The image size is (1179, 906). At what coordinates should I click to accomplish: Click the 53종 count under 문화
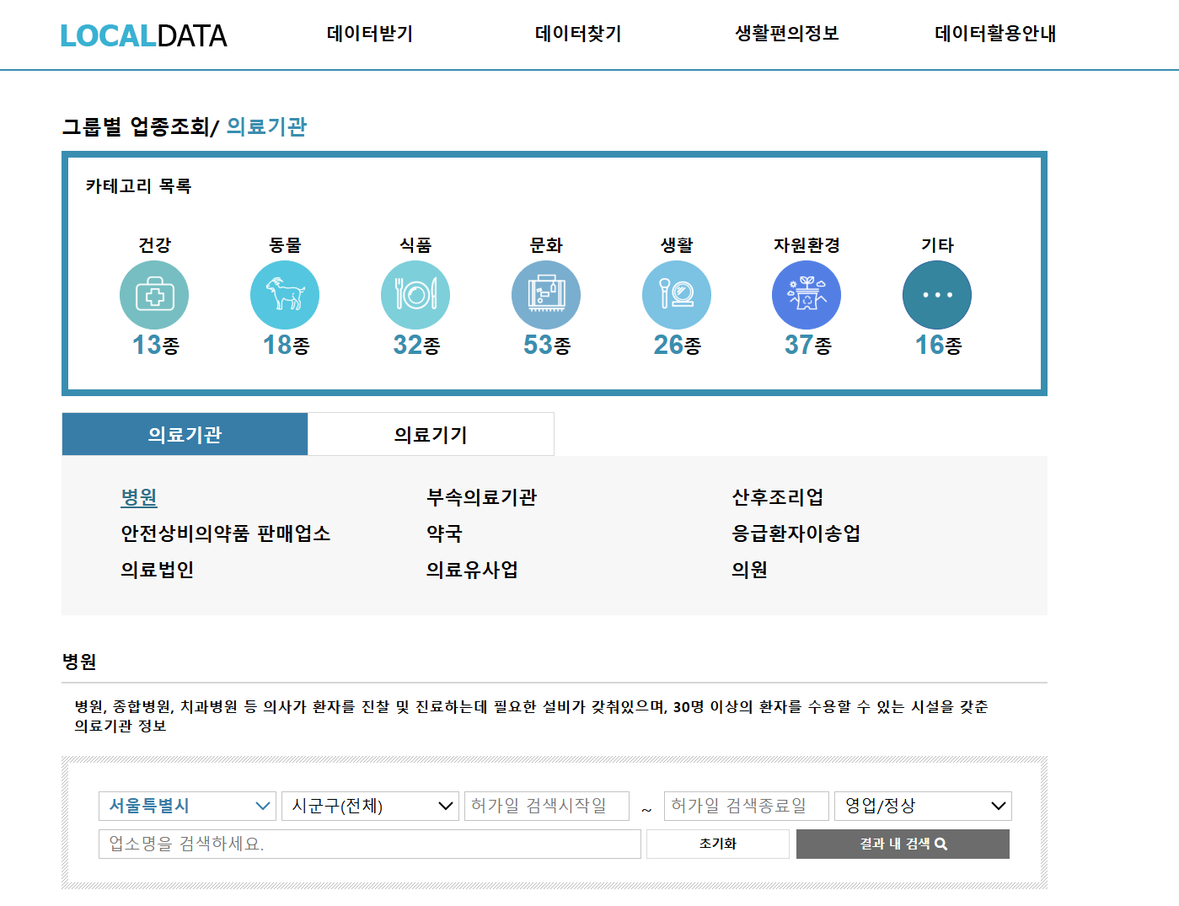click(548, 345)
